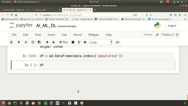Go to Firefox home page icon
Screen dimensions: 188x106
coord(16,15)
